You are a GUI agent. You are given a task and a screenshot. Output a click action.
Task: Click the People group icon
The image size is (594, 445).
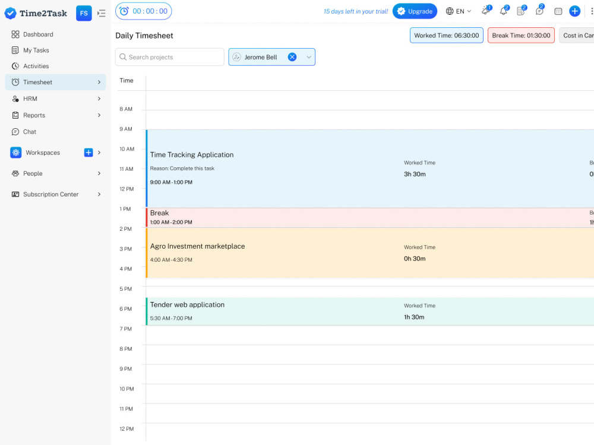click(15, 173)
